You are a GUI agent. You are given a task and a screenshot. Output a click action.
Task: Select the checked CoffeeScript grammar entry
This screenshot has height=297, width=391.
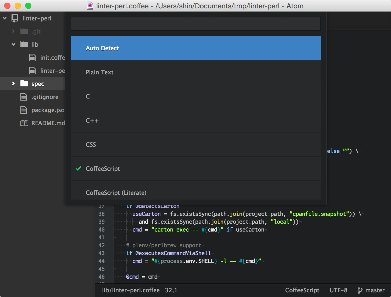(x=196, y=169)
